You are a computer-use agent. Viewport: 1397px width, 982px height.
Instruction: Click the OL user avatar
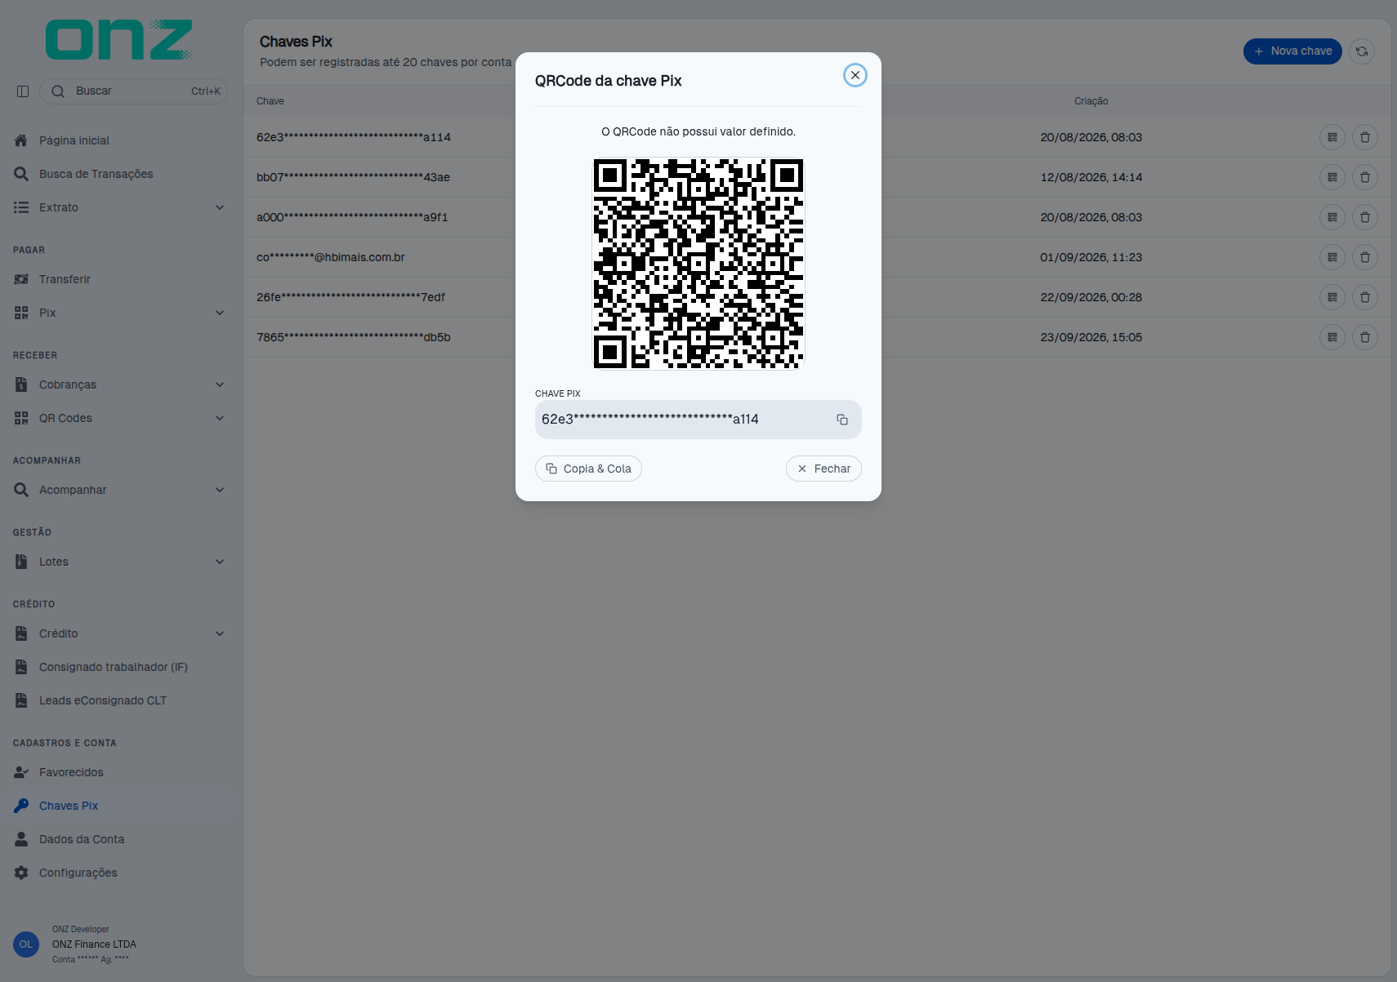pyautogui.click(x=26, y=944)
